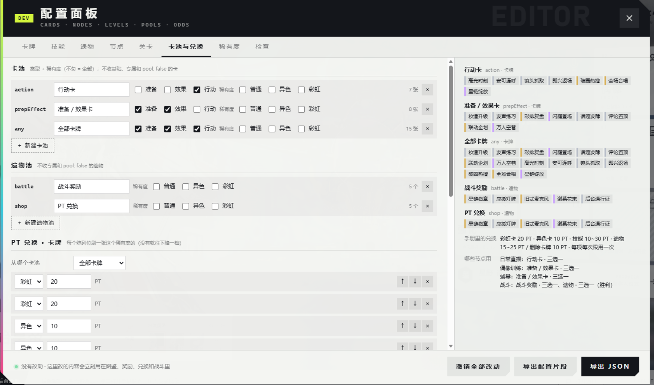654x385 pixels.
Task: Delete the first 异色 10 PT slot
Action: [x=427, y=326]
